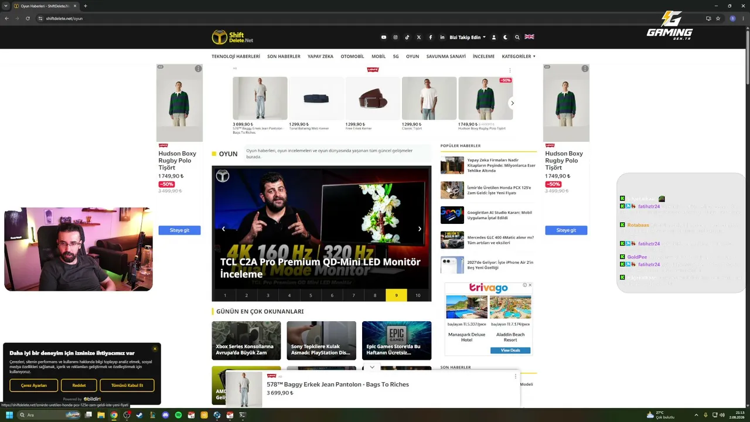Image resolution: width=750 pixels, height=422 pixels.
Task: Show hidden system tray icons chevron
Action: 697,416
